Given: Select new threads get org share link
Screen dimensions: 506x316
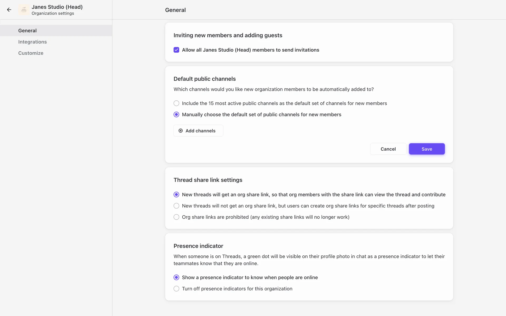Looking at the screenshot, I should [x=176, y=195].
